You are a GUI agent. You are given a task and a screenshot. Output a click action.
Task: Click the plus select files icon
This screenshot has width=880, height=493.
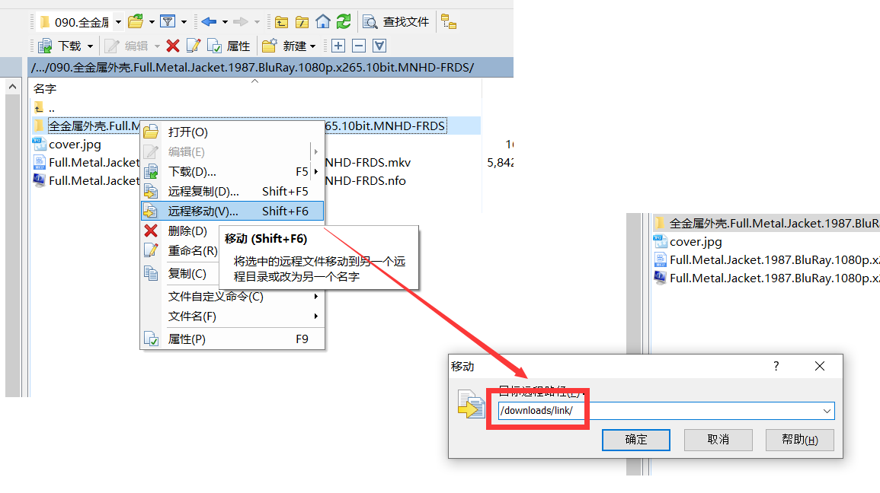338,46
